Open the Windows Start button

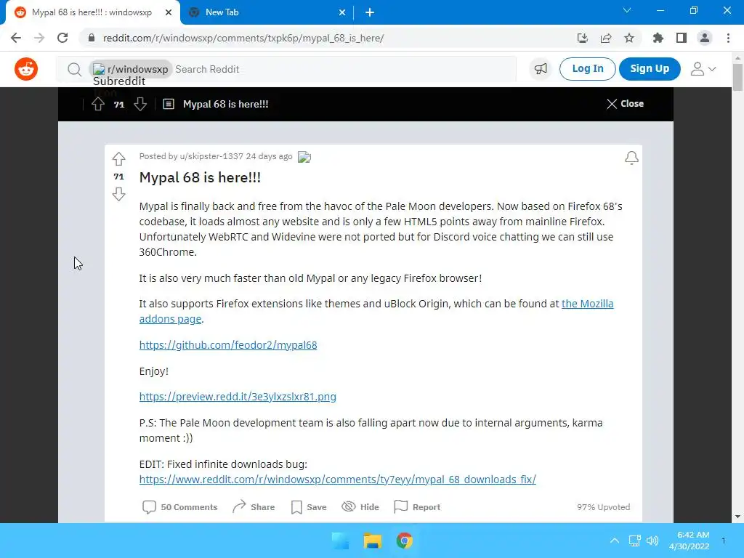coord(340,541)
